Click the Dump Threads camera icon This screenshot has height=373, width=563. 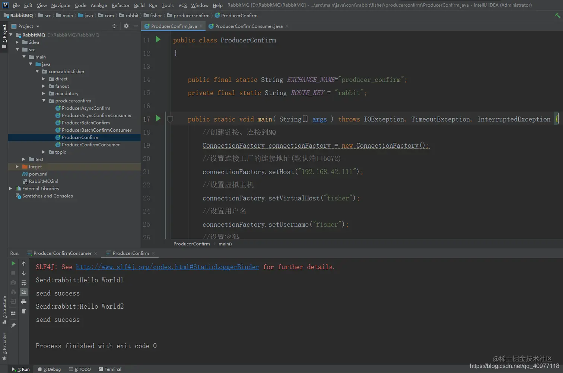(x=13, y=283)
